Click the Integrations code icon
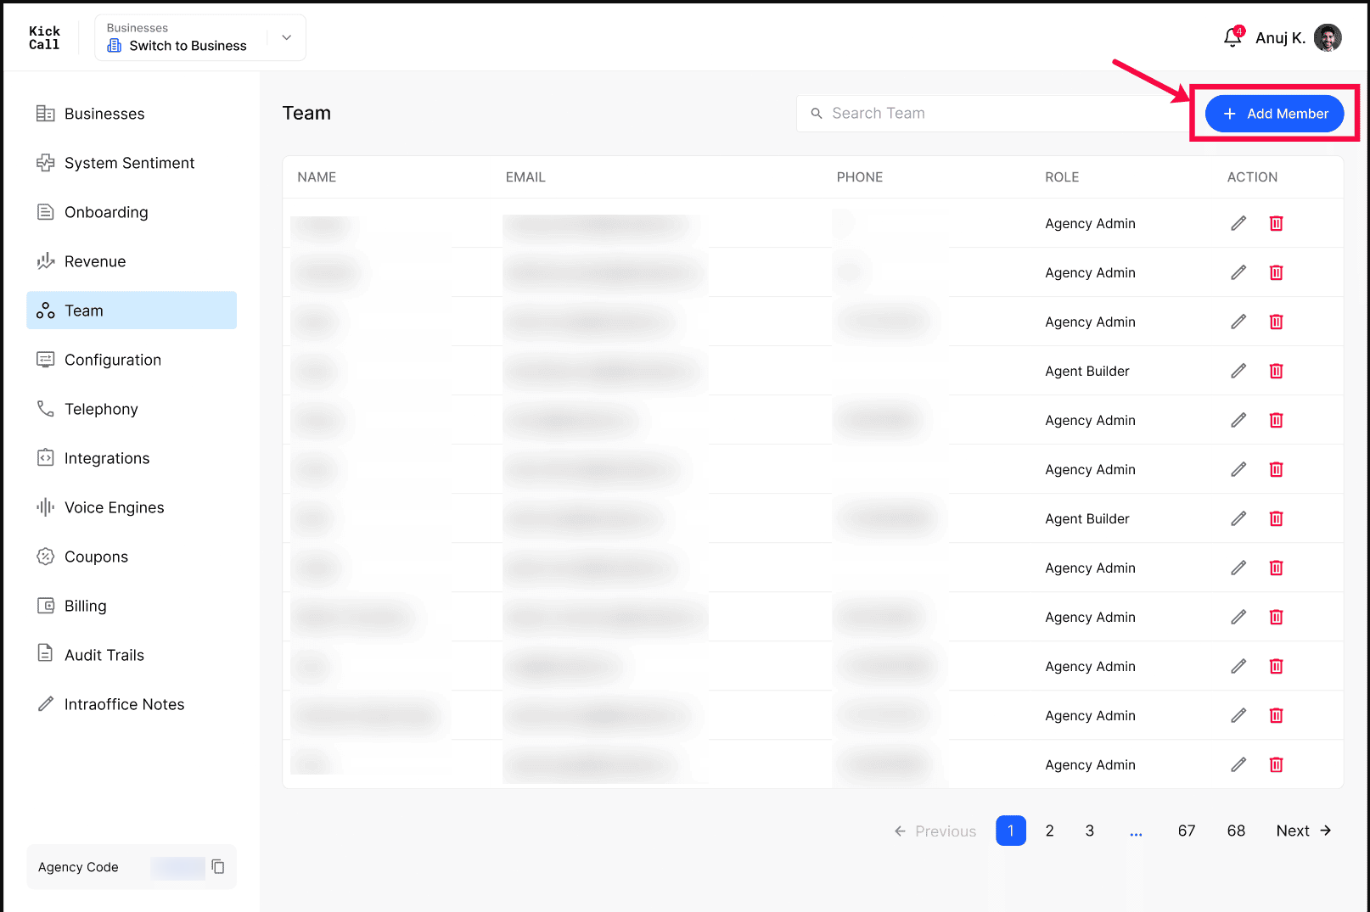 point(45,458)
